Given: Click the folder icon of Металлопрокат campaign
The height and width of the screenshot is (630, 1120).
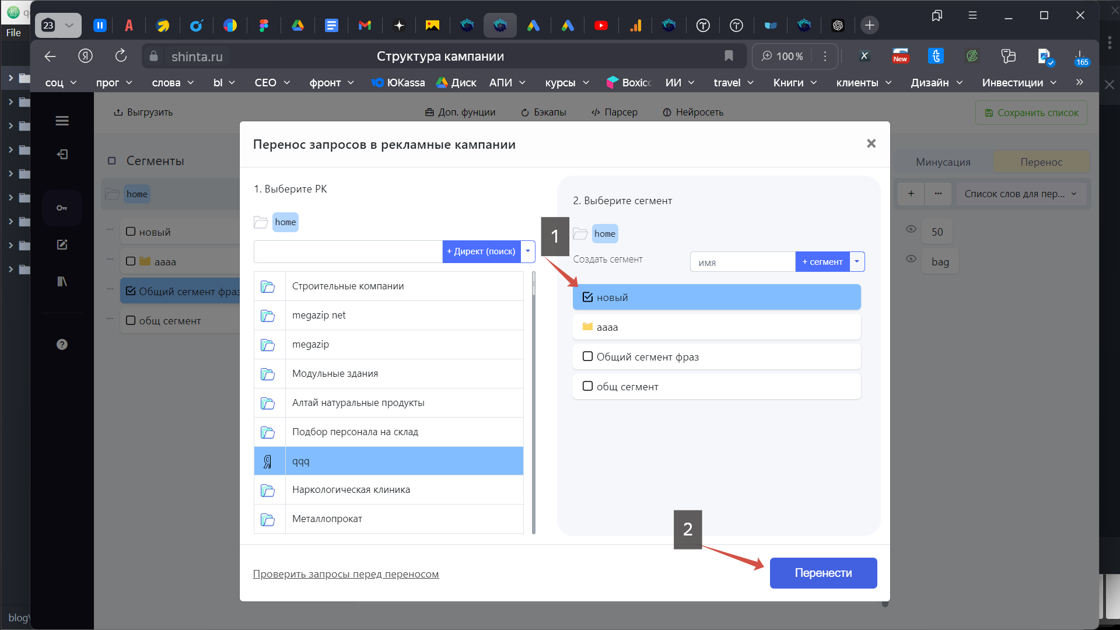Looking at the screenshot, I should coord(268,519).
